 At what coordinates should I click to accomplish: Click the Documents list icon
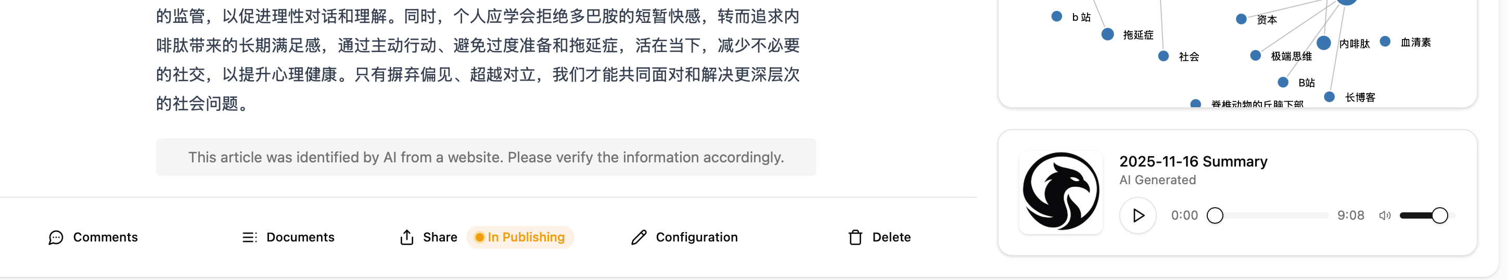(249, 237)
